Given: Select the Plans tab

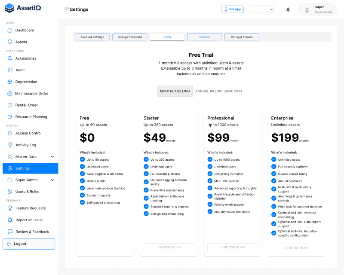Looking at the screenshot, I should point(167,37).
